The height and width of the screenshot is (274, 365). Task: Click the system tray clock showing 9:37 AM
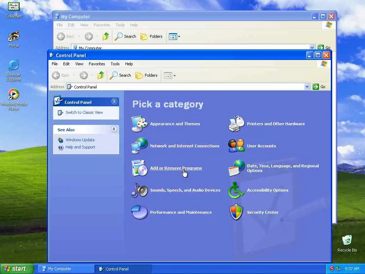click(x=352, y=269)
